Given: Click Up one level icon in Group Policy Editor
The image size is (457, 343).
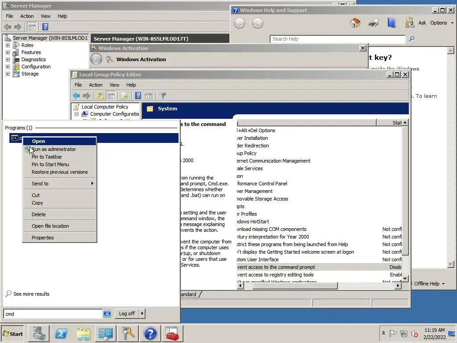Looking at the screenshot, I should coord(100,96).
